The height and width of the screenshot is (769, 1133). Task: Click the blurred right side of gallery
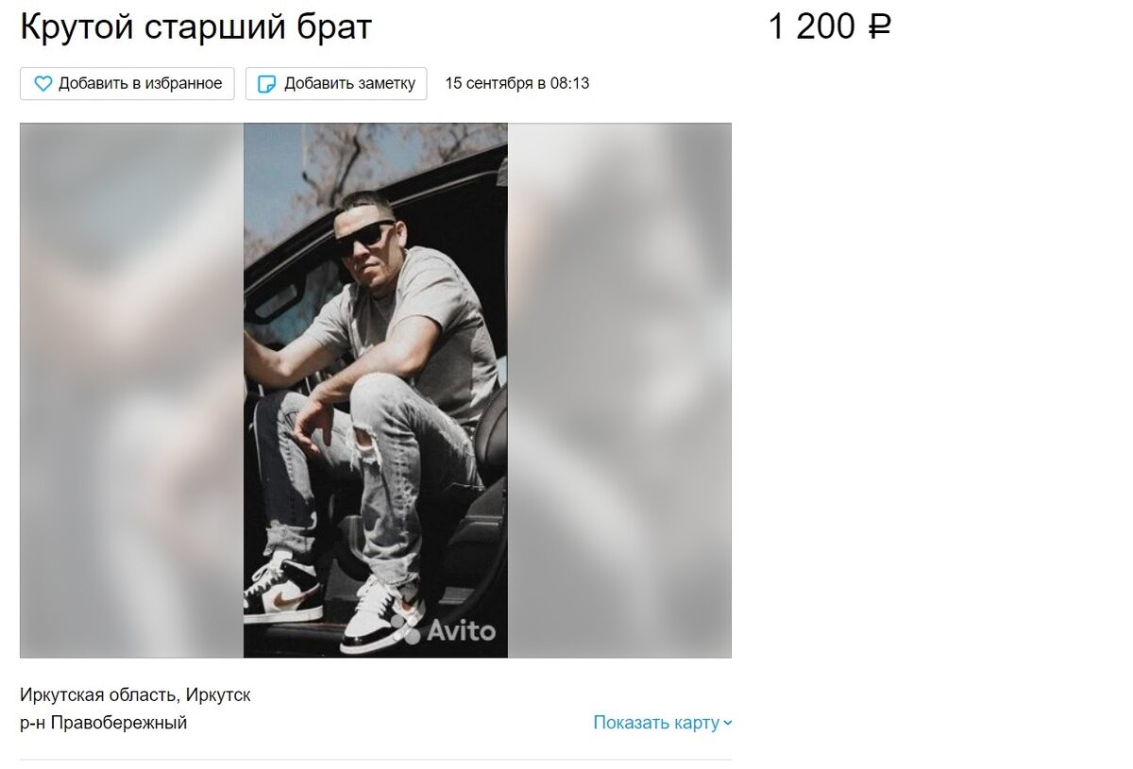[x=619, y=390]
